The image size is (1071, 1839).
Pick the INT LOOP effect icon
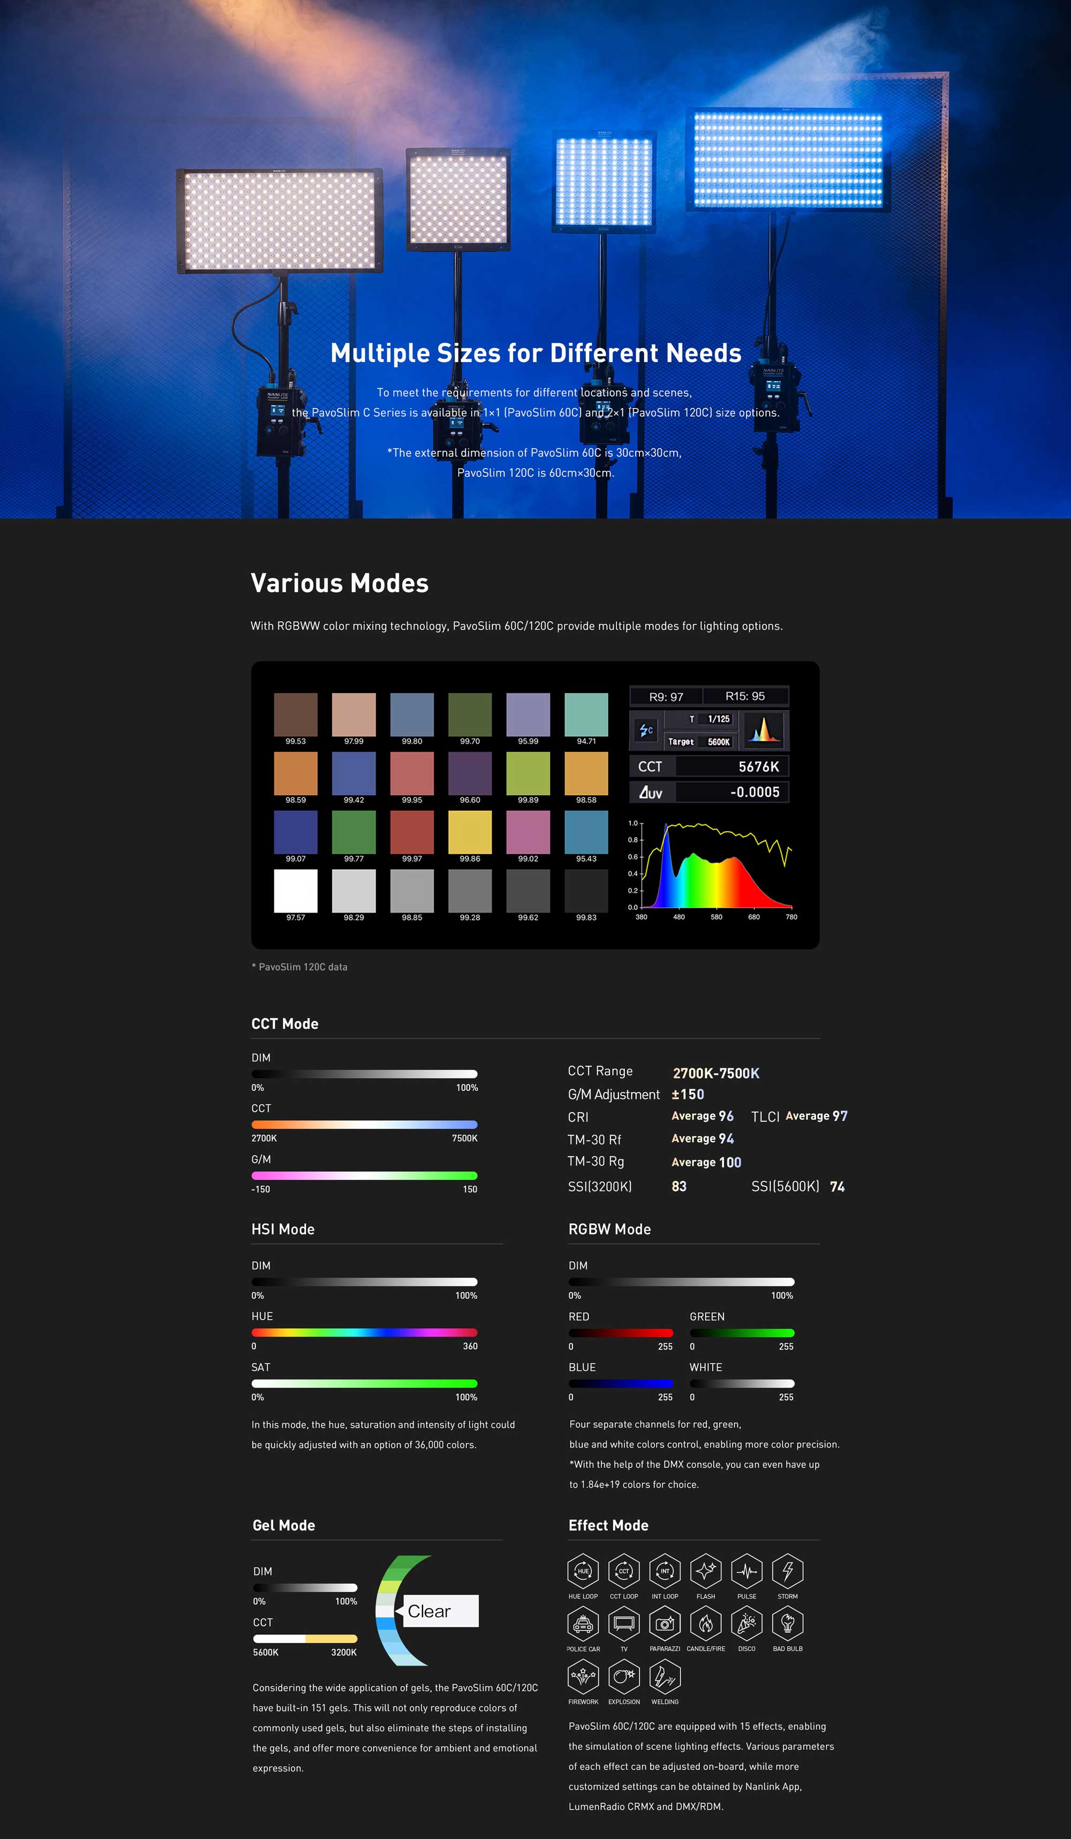[x=665, y=1571]
